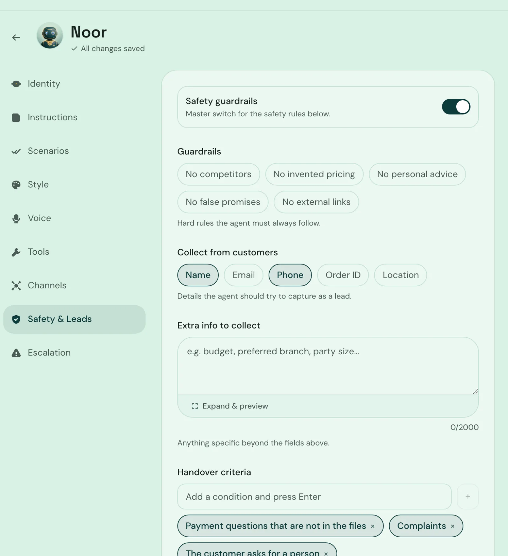Click the plus icon to add handover condition
This screenshot has height=556, width=508.
[468, 496]
